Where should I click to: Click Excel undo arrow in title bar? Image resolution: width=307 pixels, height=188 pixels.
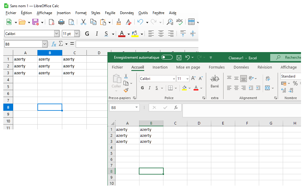click(x=188, y=57)
